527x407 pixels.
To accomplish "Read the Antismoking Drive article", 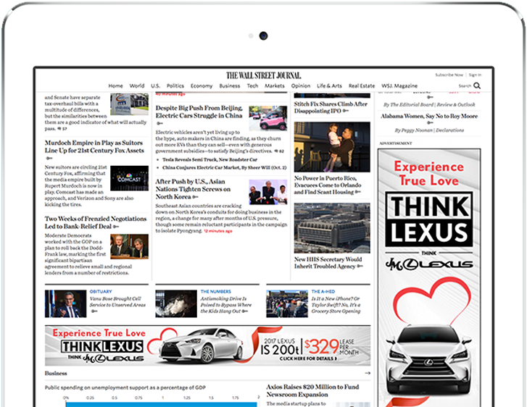I will click(225, 305).
